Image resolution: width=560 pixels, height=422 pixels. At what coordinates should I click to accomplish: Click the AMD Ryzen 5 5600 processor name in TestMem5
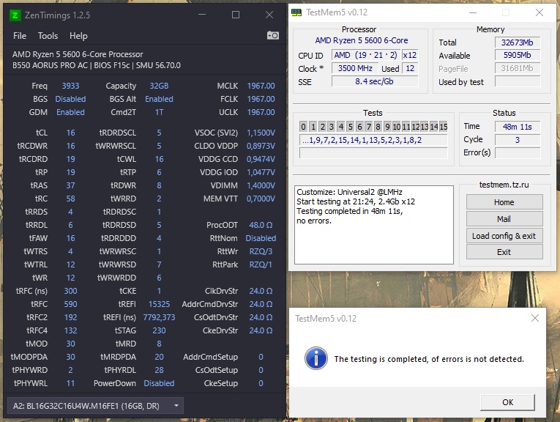[362, 40]
